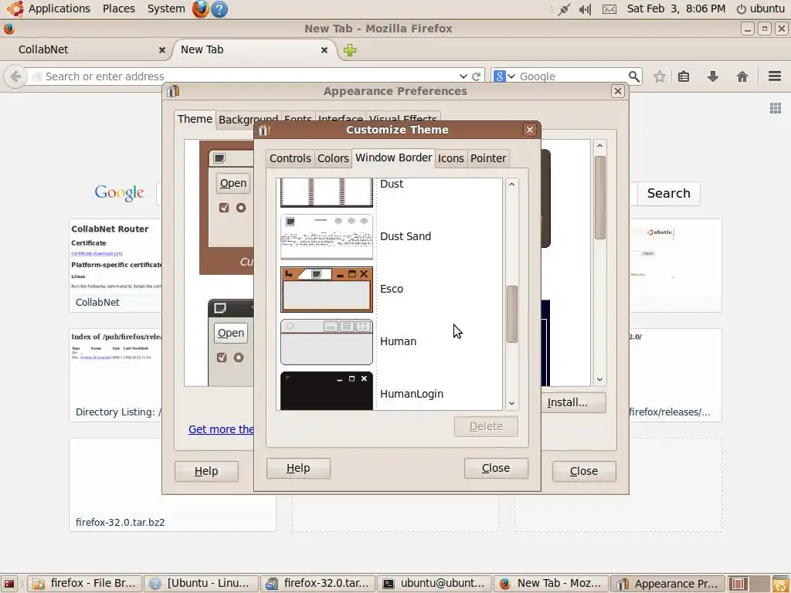Bookmark this page with the star icon
Screen dimensions: 791x593
click(659, 76)
